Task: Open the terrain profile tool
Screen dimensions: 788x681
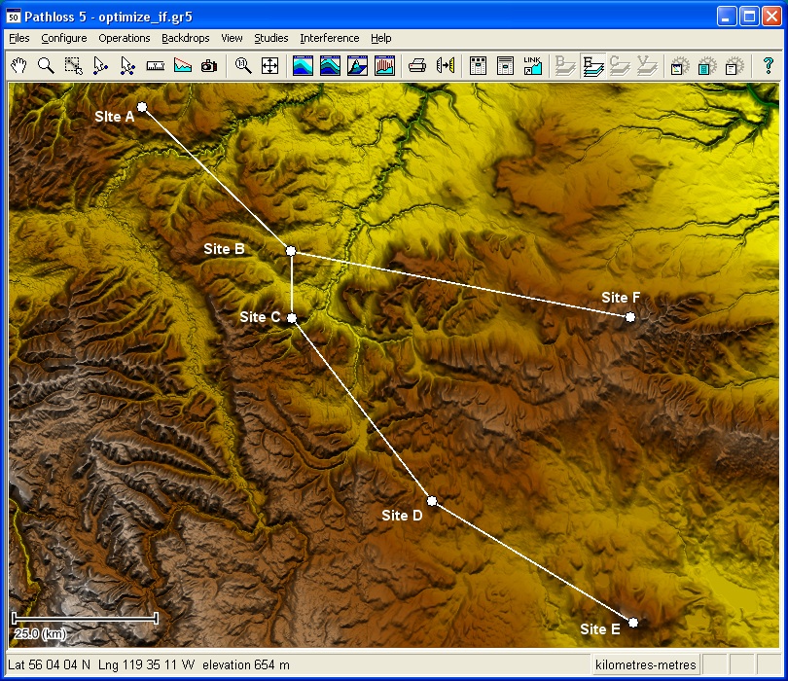Action: coord(182,65)
